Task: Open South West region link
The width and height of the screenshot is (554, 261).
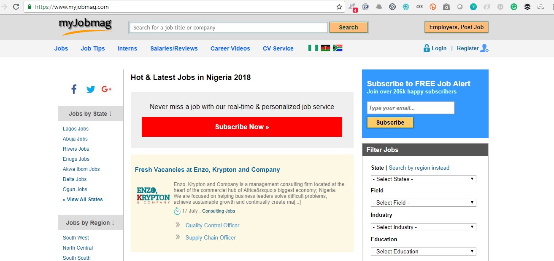Action: (76, 238)
